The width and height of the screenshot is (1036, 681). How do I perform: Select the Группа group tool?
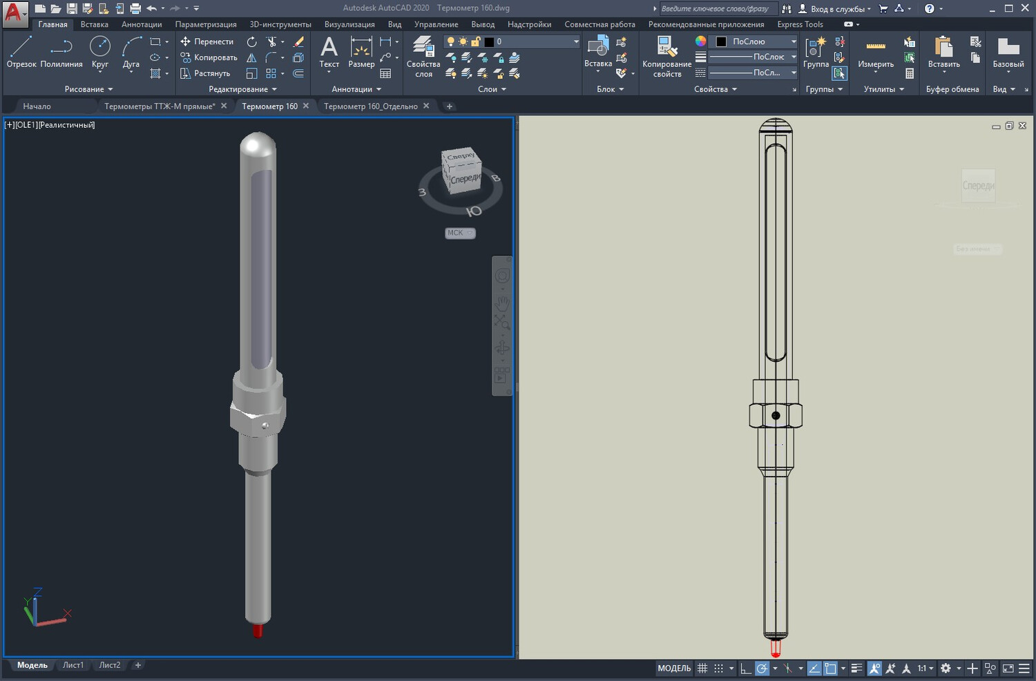click(816, 52)
